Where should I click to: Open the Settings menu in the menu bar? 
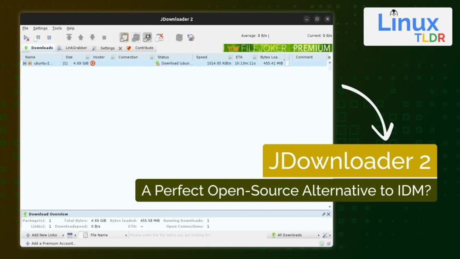[x=40, y=29]
